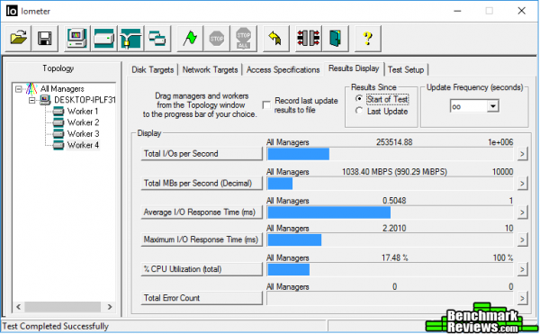Switch to Disk Targets tab
This screenshot has width=540, height=334.
[x=153, y=70]
